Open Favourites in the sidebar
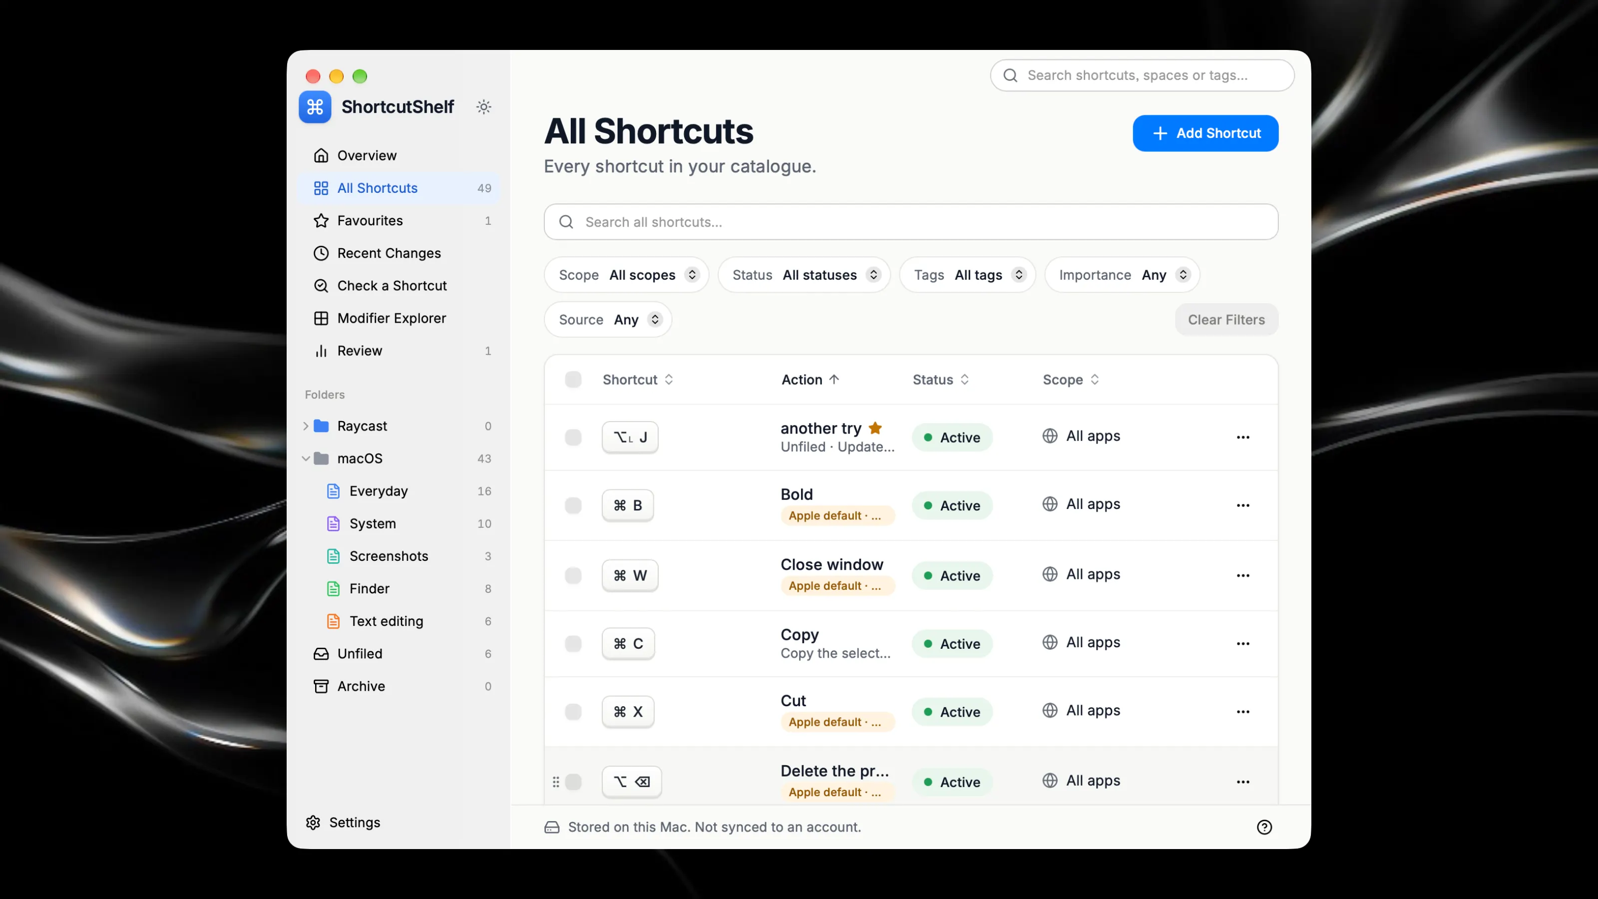Image resolution: width=1598 pixels, height=899 pixels. click(x=399, y=220)
